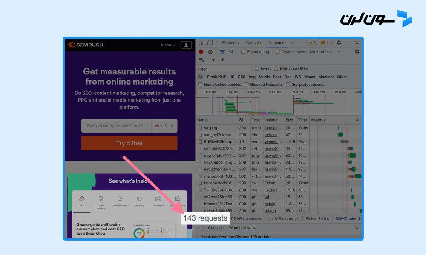The width and height of the screenshot is (426, 255).
Task: Select the Network tab
Action: (x=276, y=43)
